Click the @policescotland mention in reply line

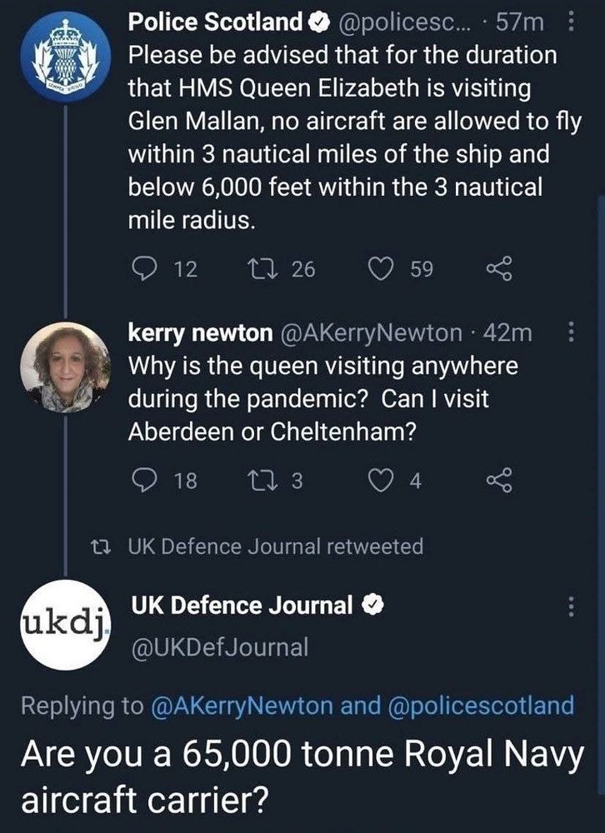tap(480, 706)
